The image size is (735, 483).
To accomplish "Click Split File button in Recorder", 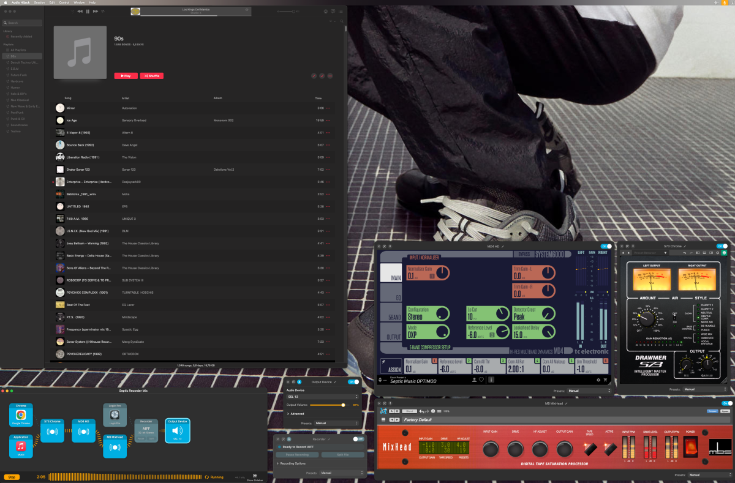I will (342, 455).
